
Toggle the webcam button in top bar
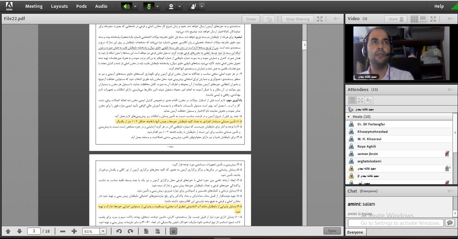point(171,6)
